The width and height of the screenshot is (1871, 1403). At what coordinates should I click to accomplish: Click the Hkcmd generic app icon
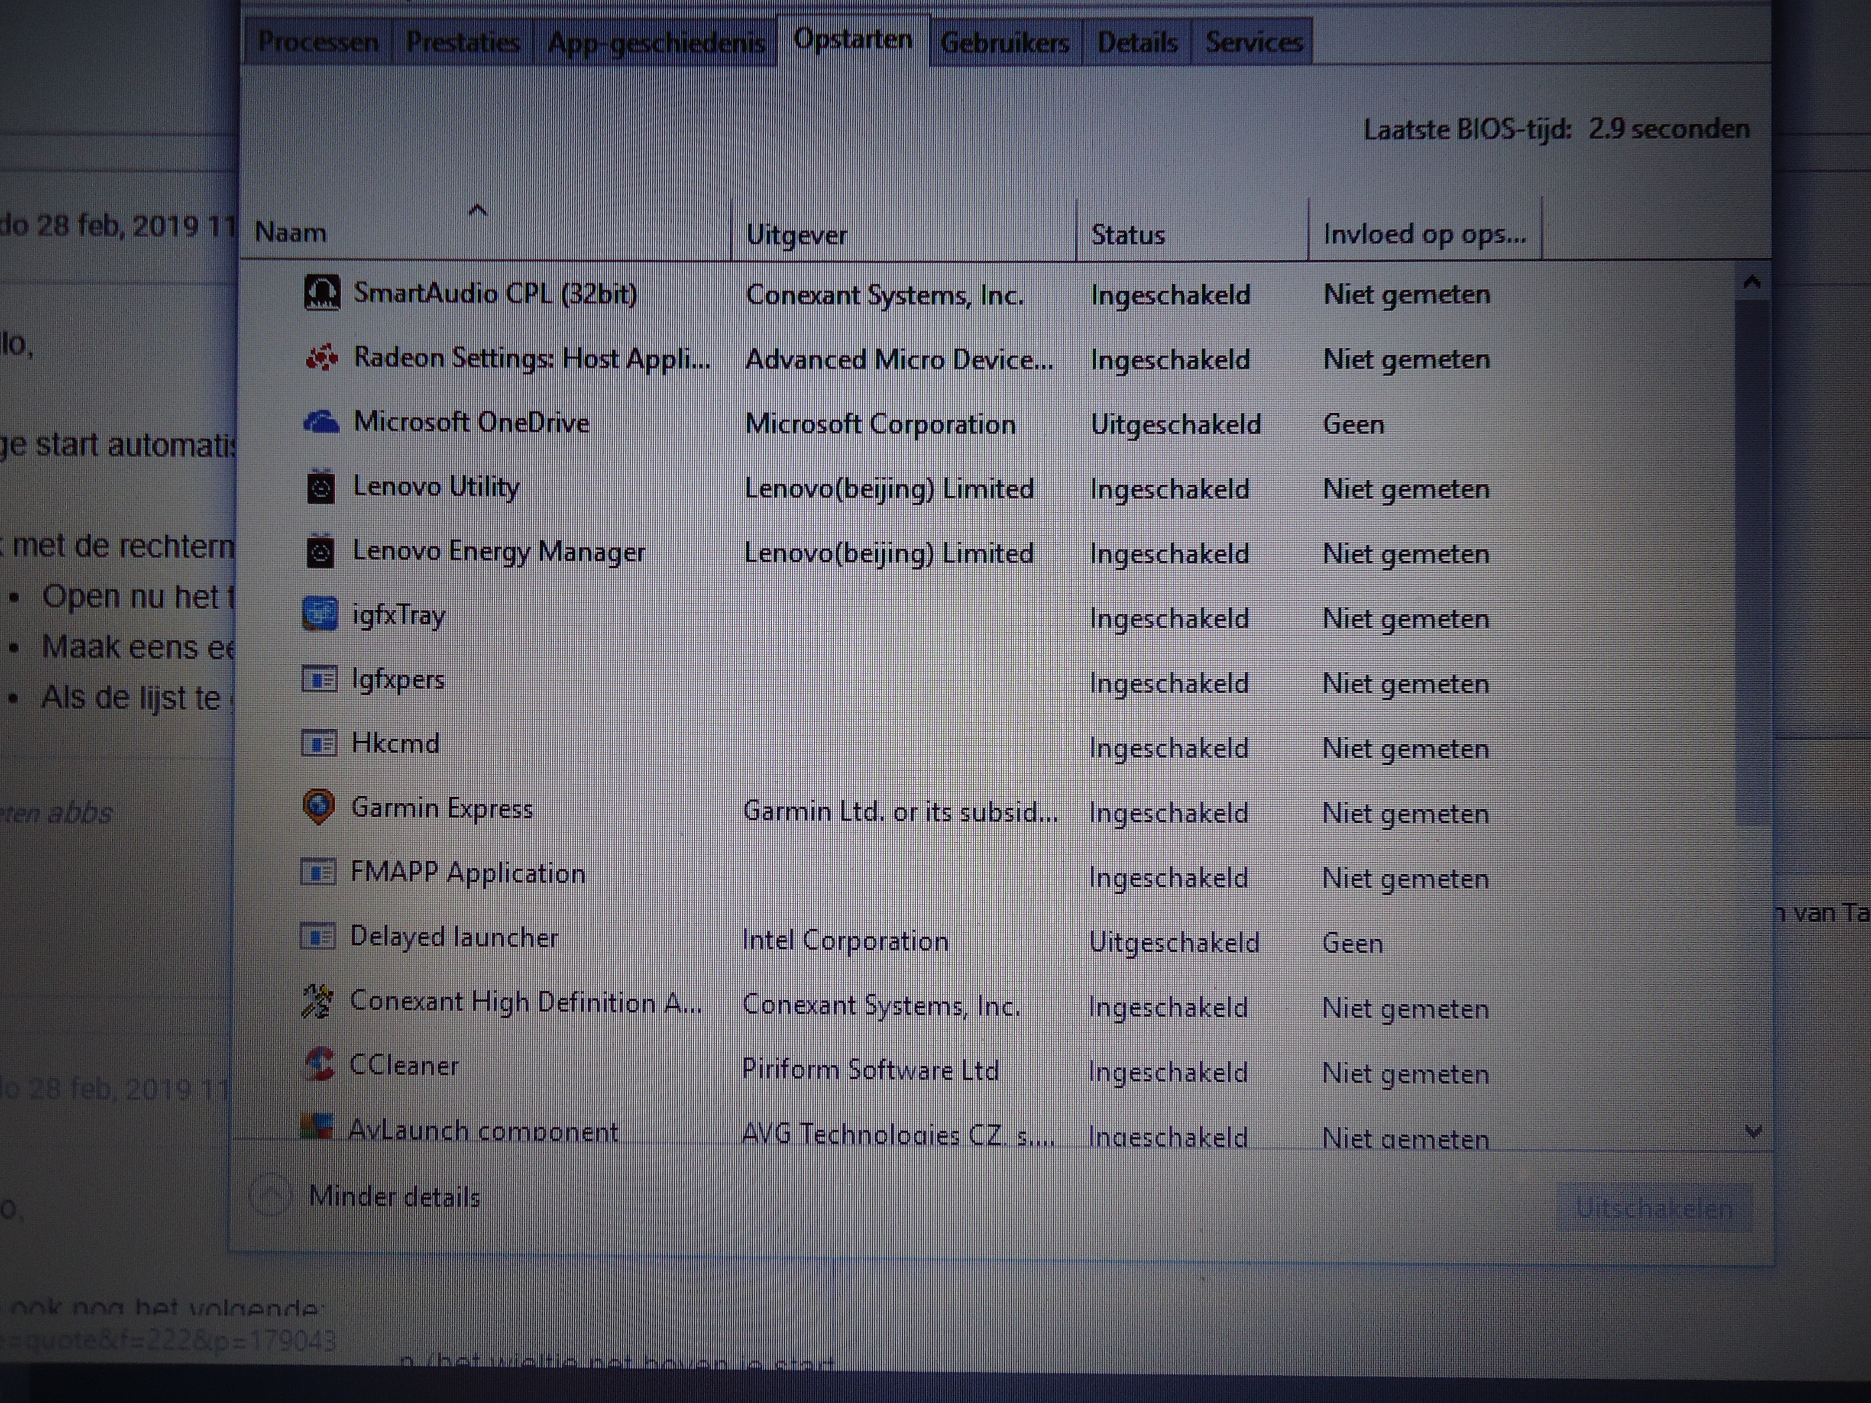coord(319,744)
